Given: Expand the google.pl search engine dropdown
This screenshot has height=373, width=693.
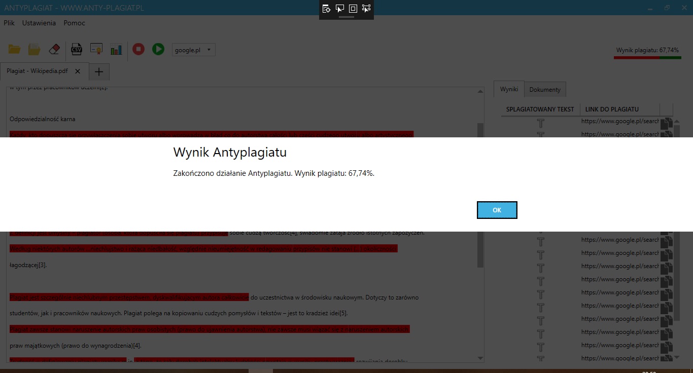Looking at the screenshot, I should [194, 50].
